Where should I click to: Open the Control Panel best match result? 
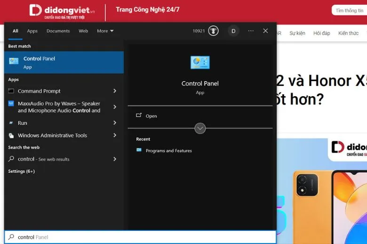tap(64, 62)
